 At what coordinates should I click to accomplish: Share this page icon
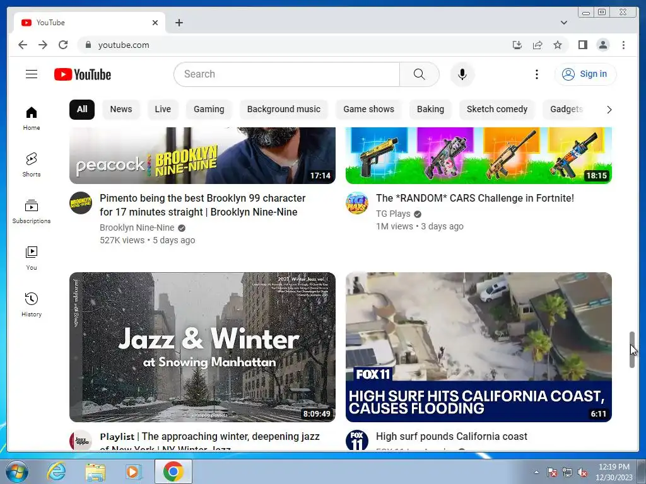(x=537, y=45)
